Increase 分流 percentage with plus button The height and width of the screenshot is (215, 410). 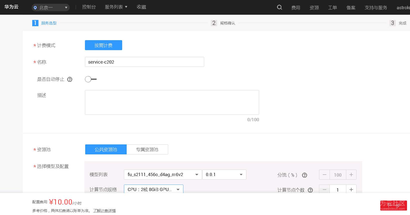(351, 175)
